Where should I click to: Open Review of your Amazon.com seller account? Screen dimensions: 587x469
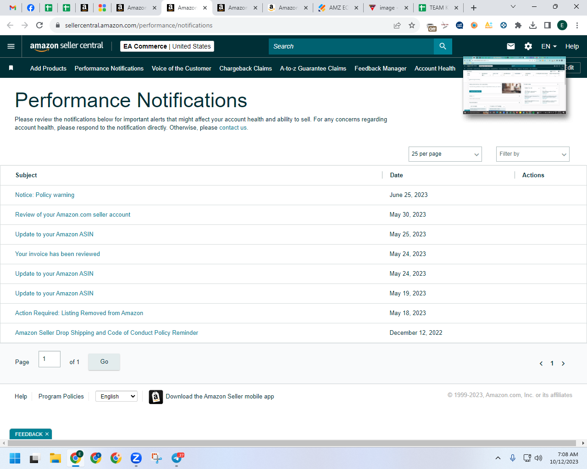click(73, 215)
